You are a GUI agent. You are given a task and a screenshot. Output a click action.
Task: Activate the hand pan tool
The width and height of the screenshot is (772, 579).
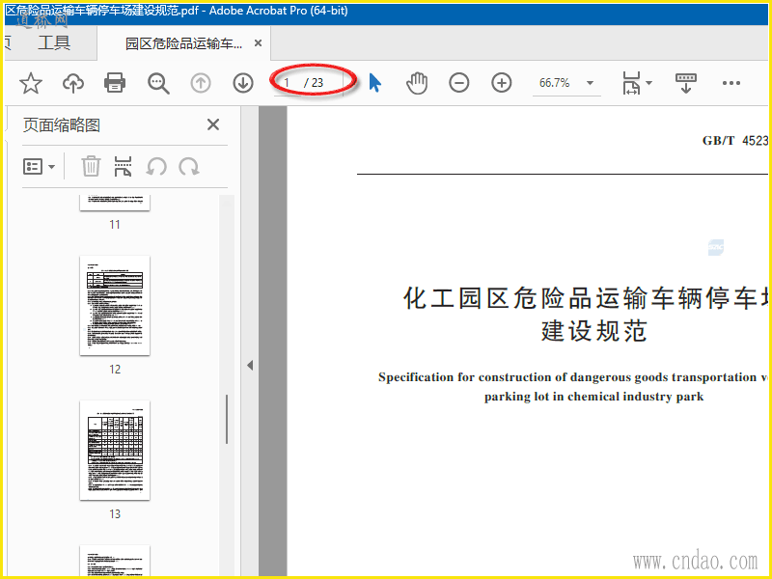coord(417,83)
